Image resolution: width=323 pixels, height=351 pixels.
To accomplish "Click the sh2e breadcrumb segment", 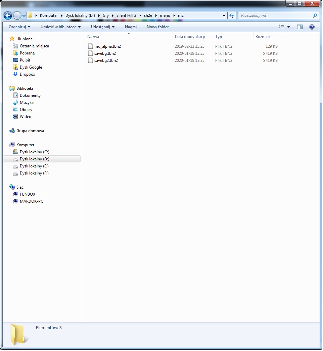I will click(x=148, y=15).
